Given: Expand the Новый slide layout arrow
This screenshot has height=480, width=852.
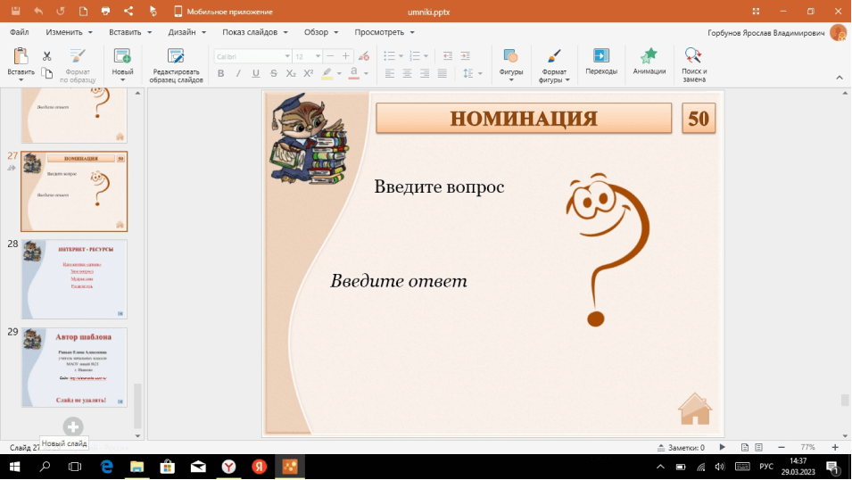Looking at the screenshot, I should point(122,80).
